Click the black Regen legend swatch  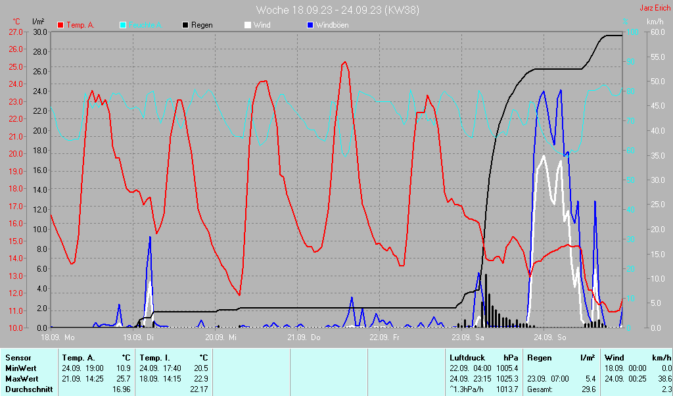pyautogui.click(x=185, y=25)
